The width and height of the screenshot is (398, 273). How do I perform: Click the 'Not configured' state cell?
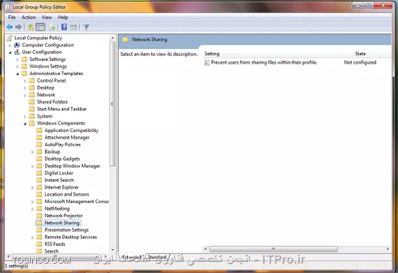(360, 62)
